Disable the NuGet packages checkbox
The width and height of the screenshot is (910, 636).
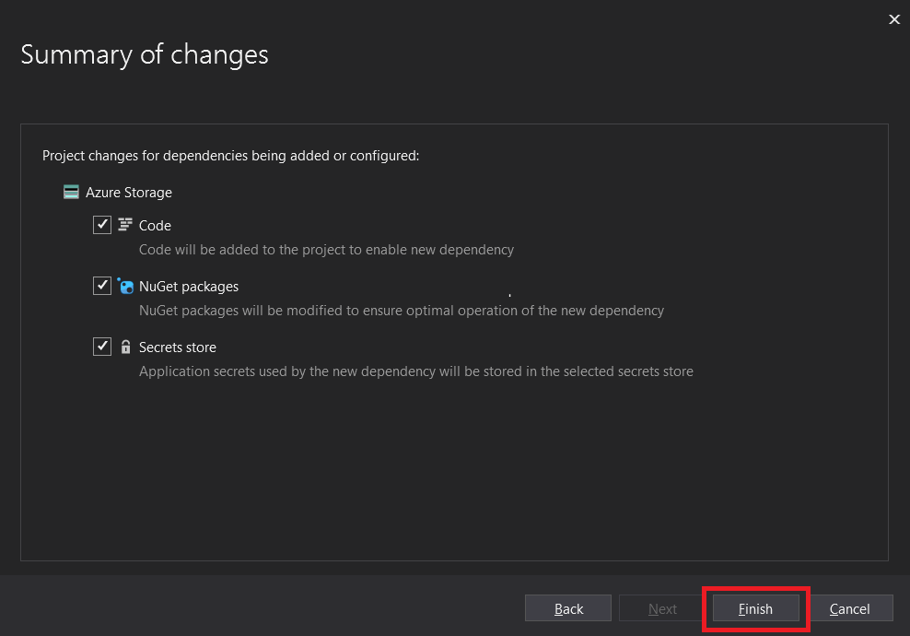point(102,286)
